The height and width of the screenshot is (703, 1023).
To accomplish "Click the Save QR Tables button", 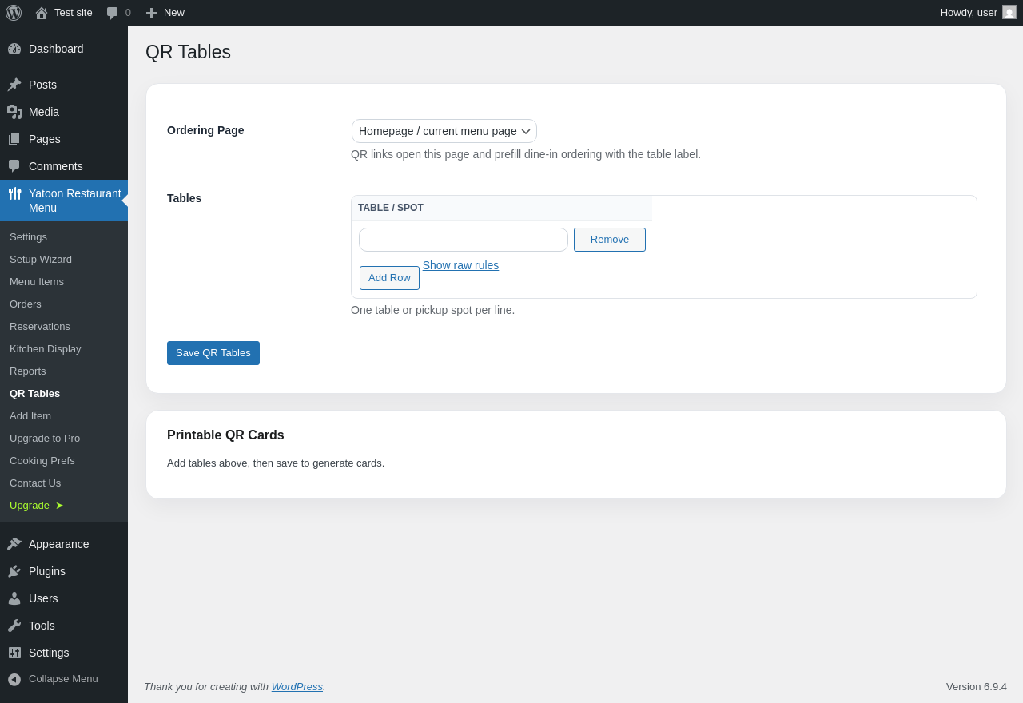I will [x=213, y=353].
